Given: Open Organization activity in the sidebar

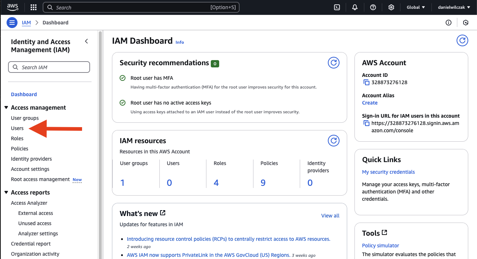Looking at the screenshot, I should click(35, 254).
